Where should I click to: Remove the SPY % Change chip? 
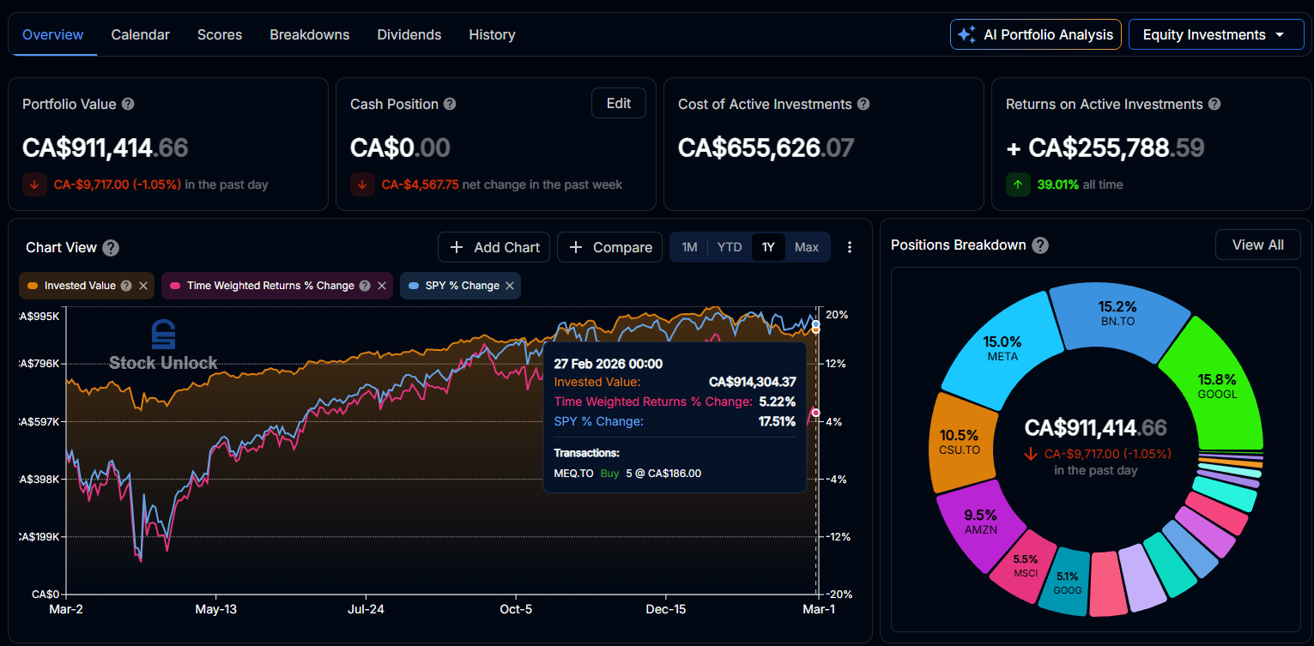coord(510,286)
